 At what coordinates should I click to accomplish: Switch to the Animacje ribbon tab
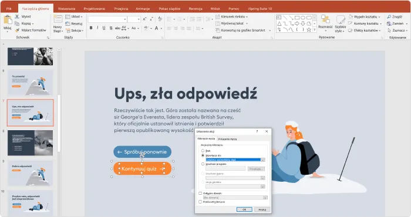(x=143, y=9)
